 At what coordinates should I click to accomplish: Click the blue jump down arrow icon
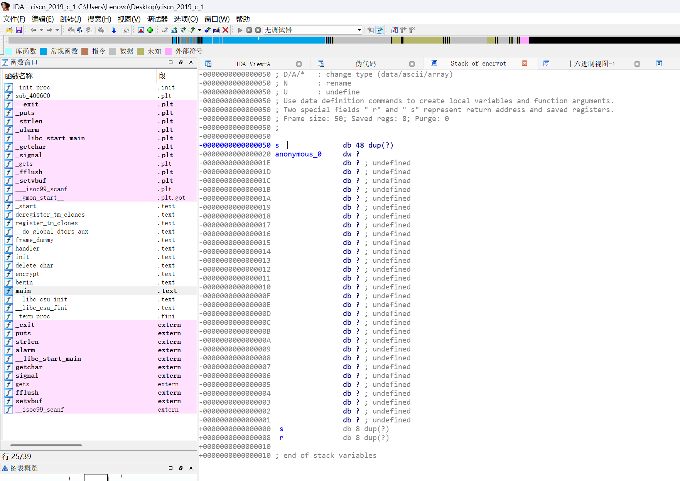(114, 30)
